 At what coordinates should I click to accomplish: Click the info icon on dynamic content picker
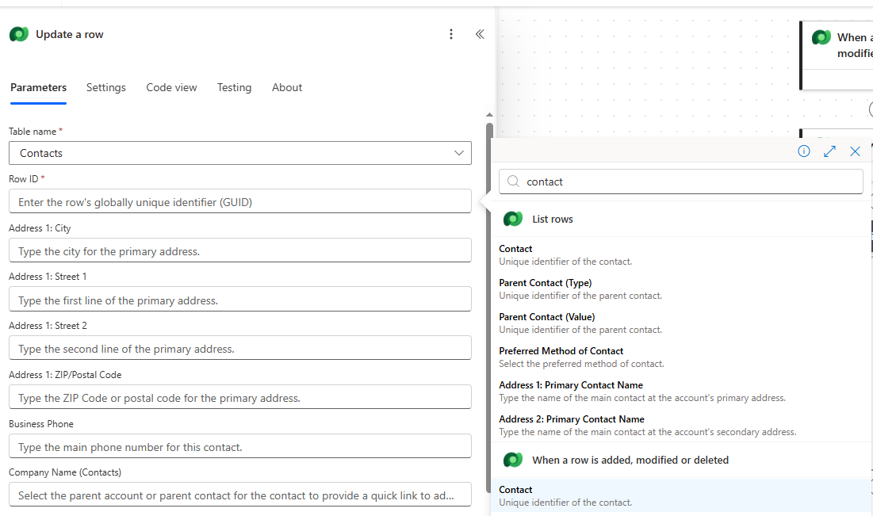pos(803,151)
